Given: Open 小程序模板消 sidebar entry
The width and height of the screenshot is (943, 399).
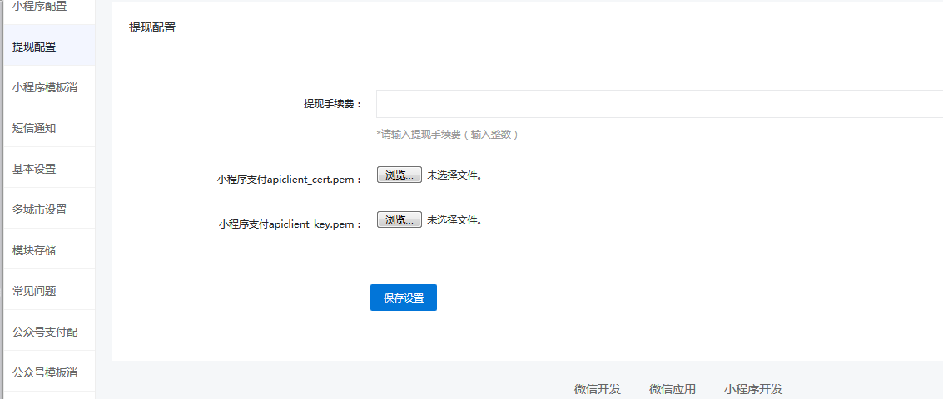Looking at the screenshot, I should coord(49,88).
